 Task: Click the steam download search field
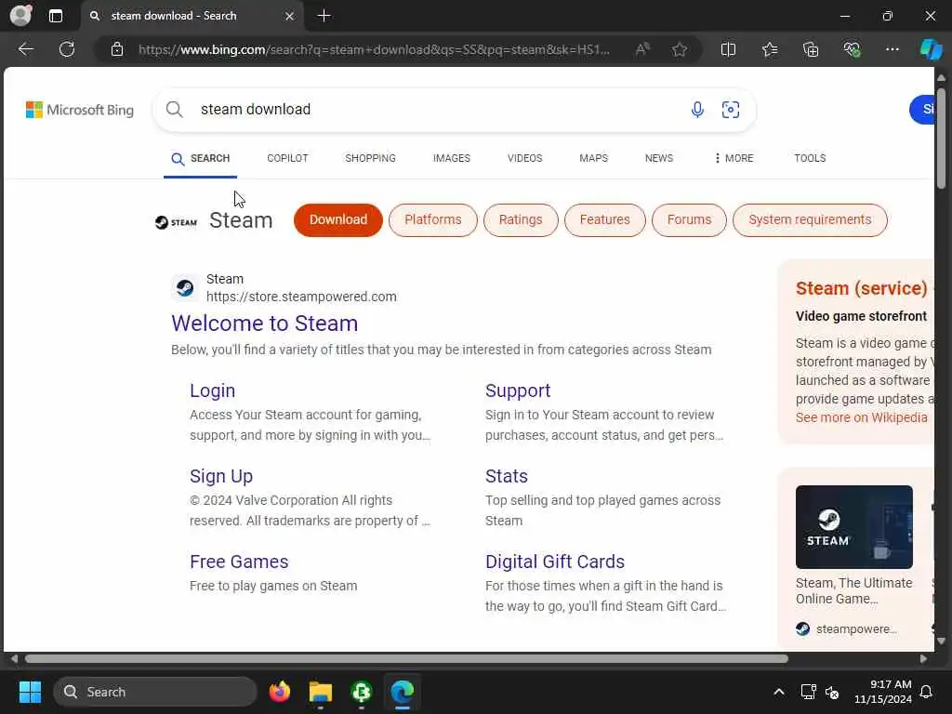pos(437,110)
